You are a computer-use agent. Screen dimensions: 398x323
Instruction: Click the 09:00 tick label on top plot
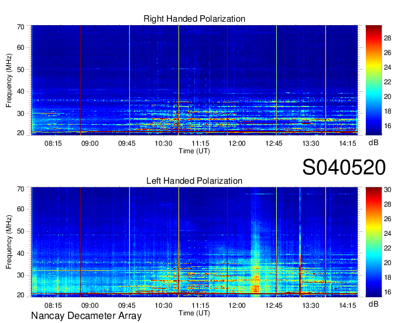point(90,143)
